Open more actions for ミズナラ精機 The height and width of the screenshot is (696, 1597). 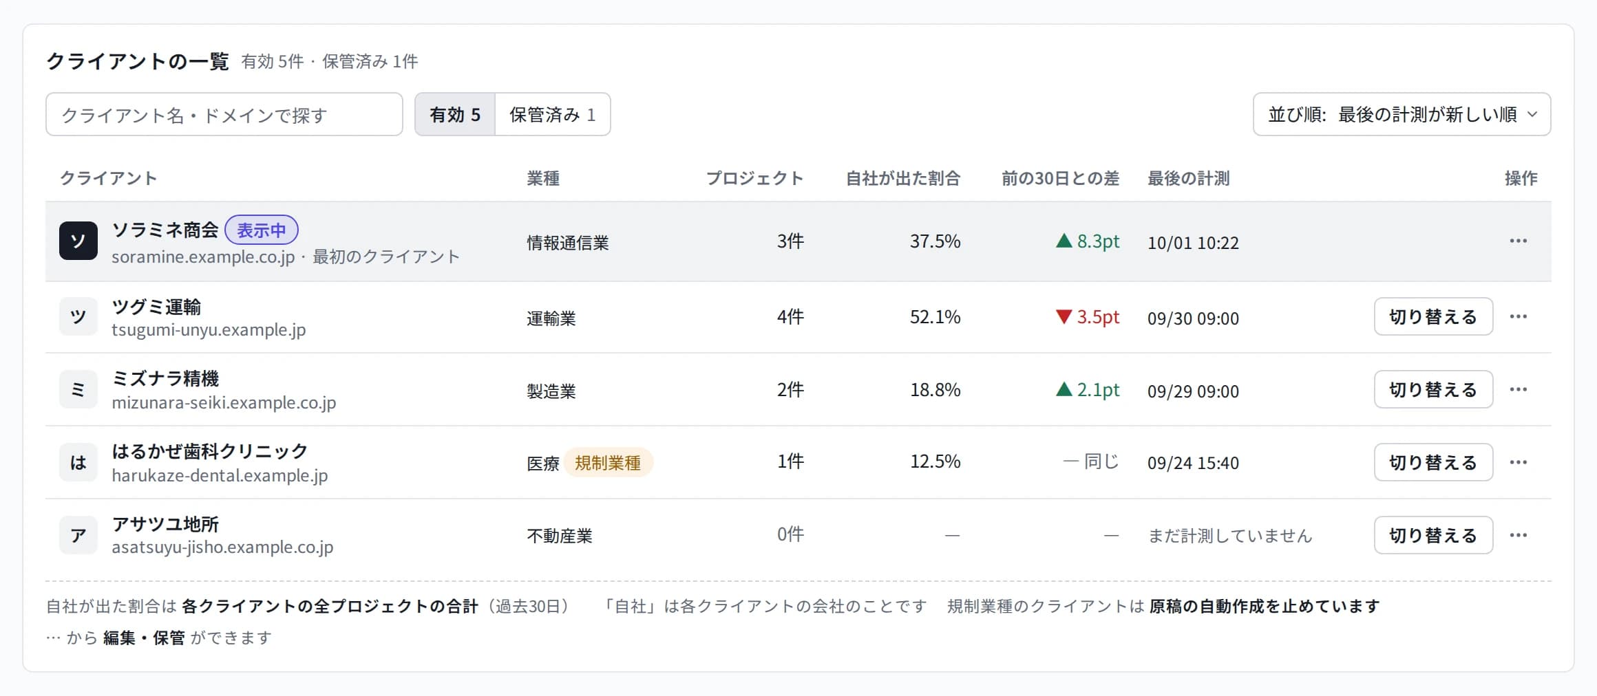[x=1518, y=389]
